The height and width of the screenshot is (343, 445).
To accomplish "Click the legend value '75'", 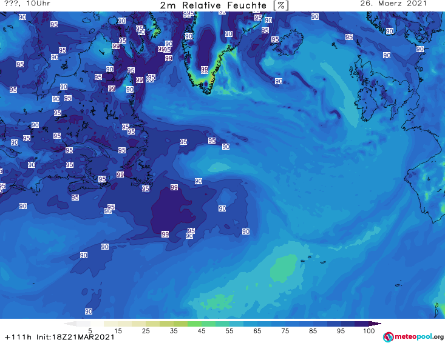I will coord(285,331).
